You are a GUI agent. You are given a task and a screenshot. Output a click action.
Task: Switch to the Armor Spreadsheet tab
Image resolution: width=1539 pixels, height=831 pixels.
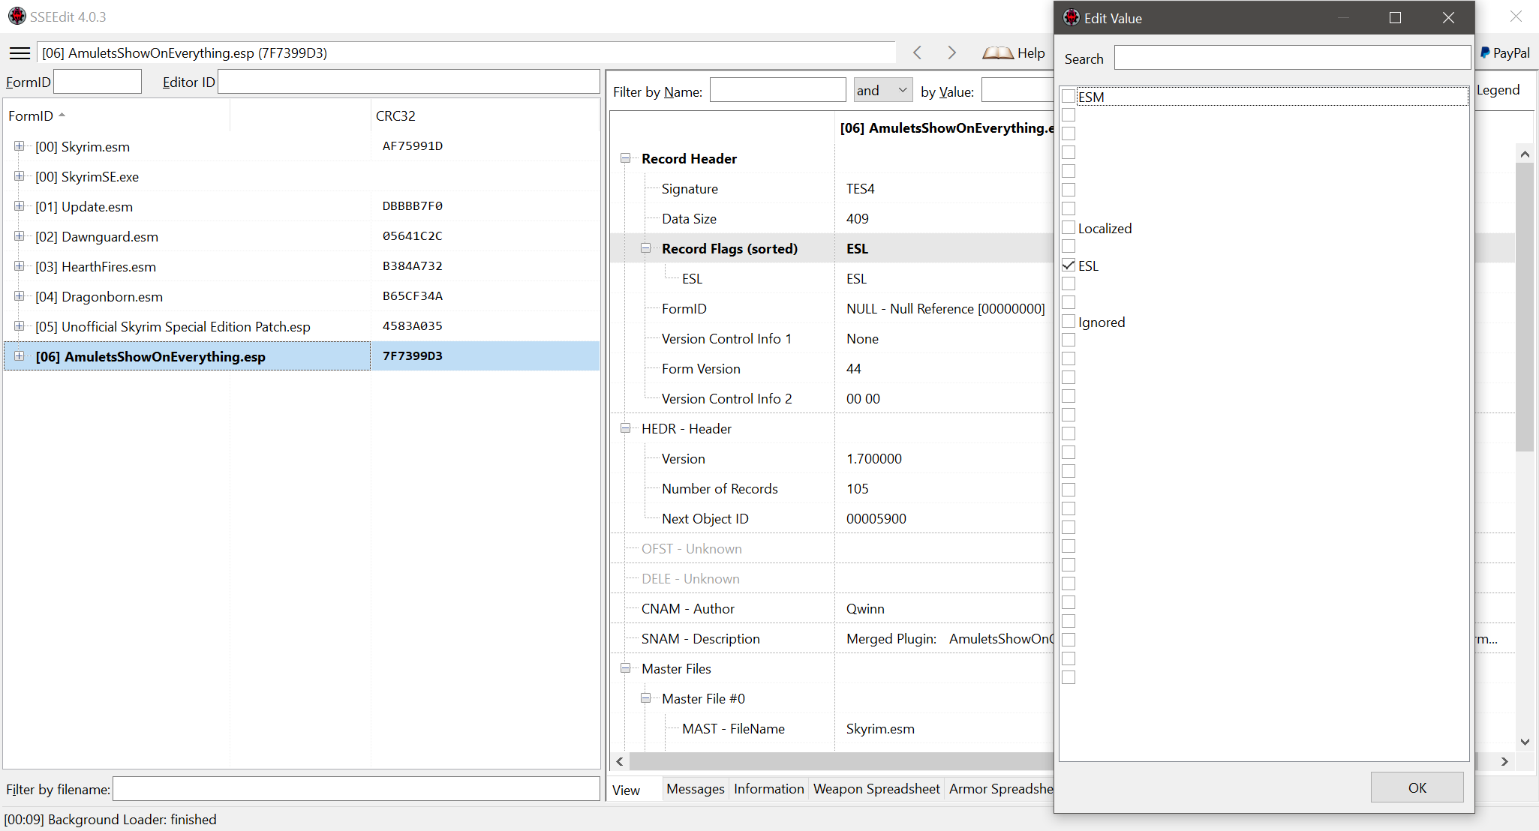(1000, 789)
